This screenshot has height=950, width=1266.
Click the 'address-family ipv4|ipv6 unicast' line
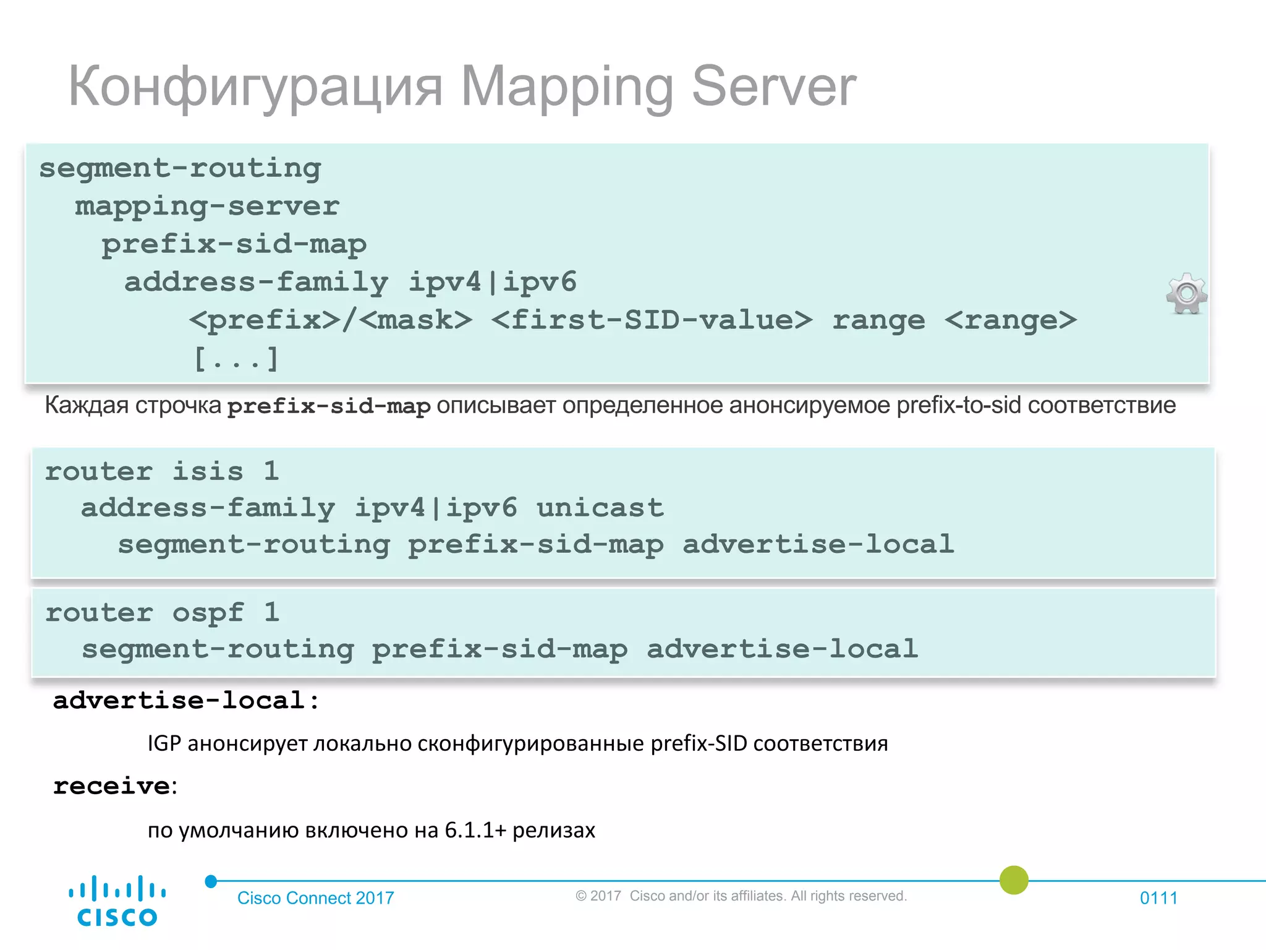coord(373,508)
